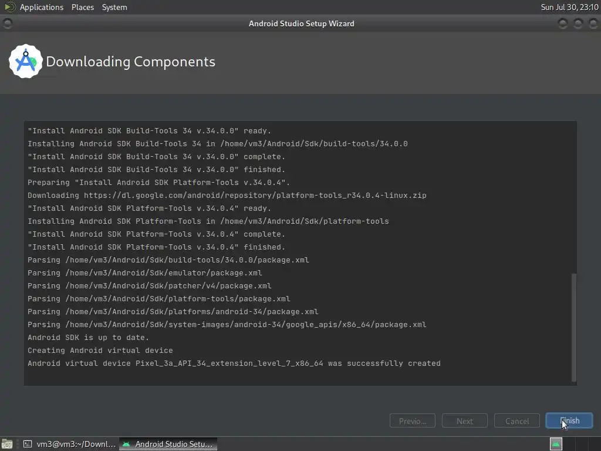Click the Android Studio logo icon
Viewport: 601px width, 451px height.
point(26,61)
